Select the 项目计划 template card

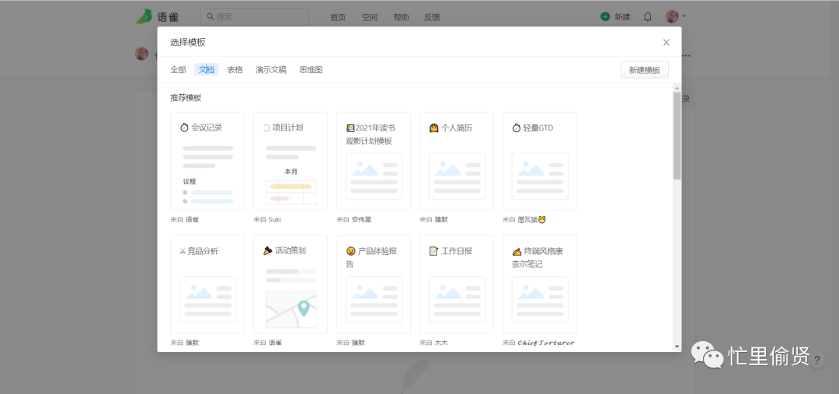click(291, 161)
